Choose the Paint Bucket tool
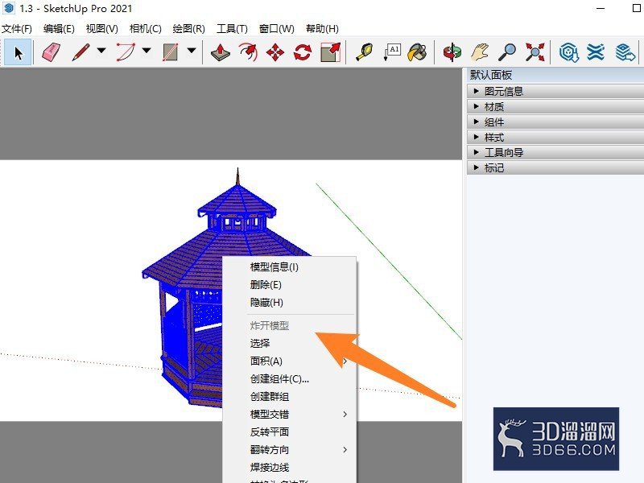 417,52
